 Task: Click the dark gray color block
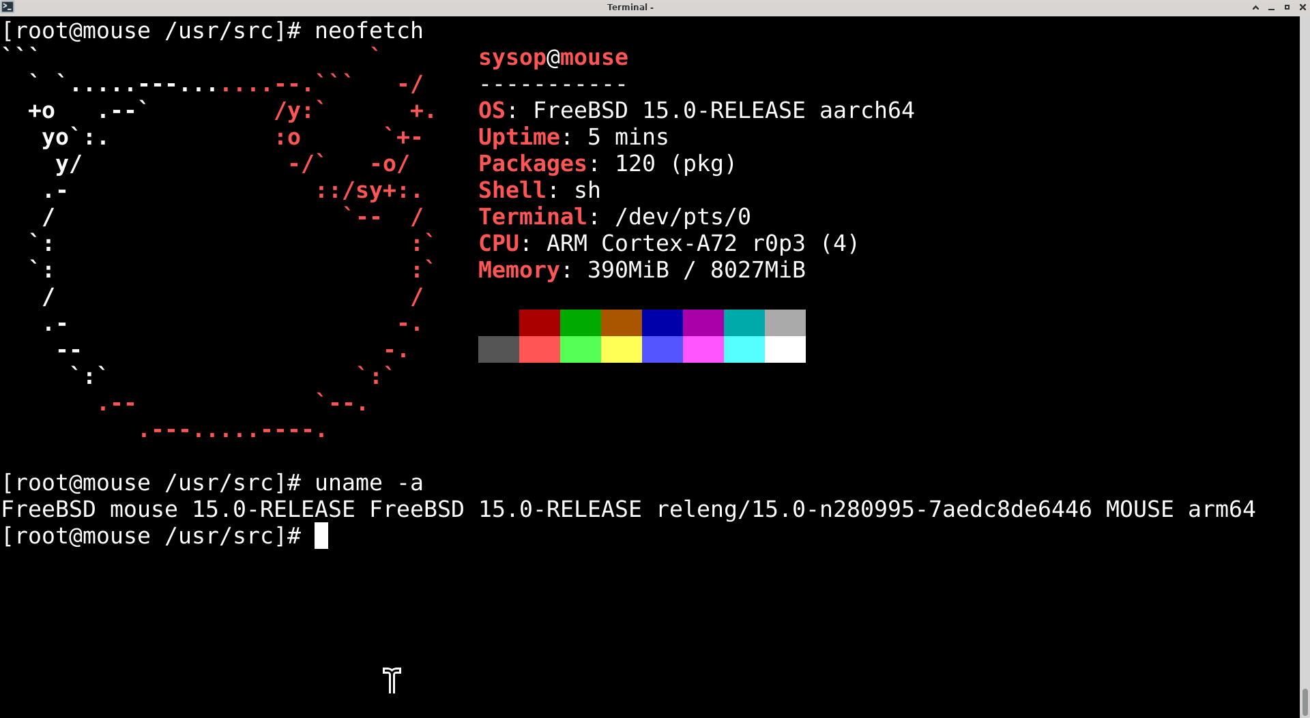click(x=498, y=349)
